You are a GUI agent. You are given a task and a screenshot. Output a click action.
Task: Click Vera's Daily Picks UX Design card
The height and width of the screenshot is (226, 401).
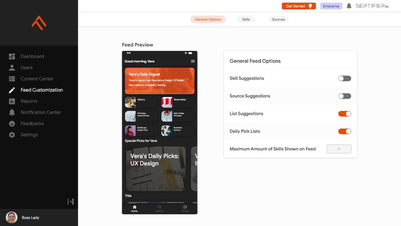(x=156, y=169)
